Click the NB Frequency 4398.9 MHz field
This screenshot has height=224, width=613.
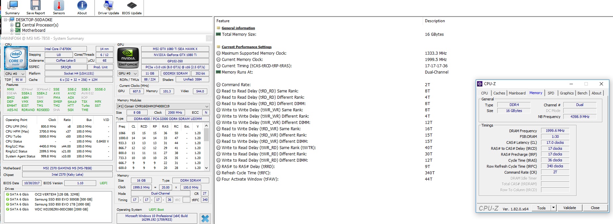[580, 117]
